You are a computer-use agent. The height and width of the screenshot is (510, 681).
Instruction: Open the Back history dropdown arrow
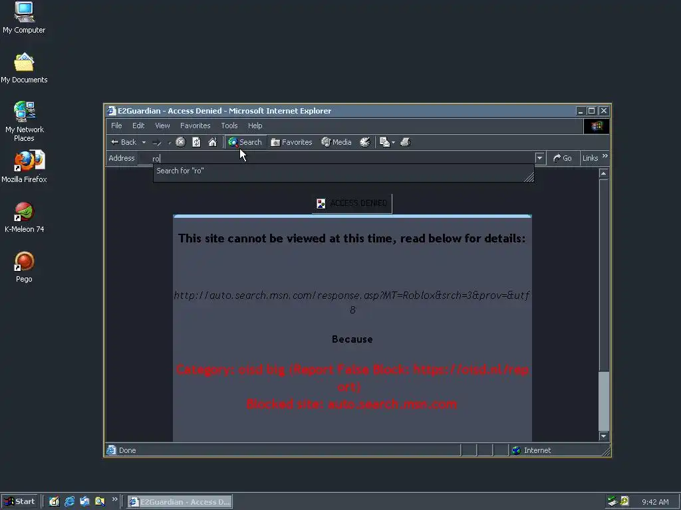(x=144, y=142)
